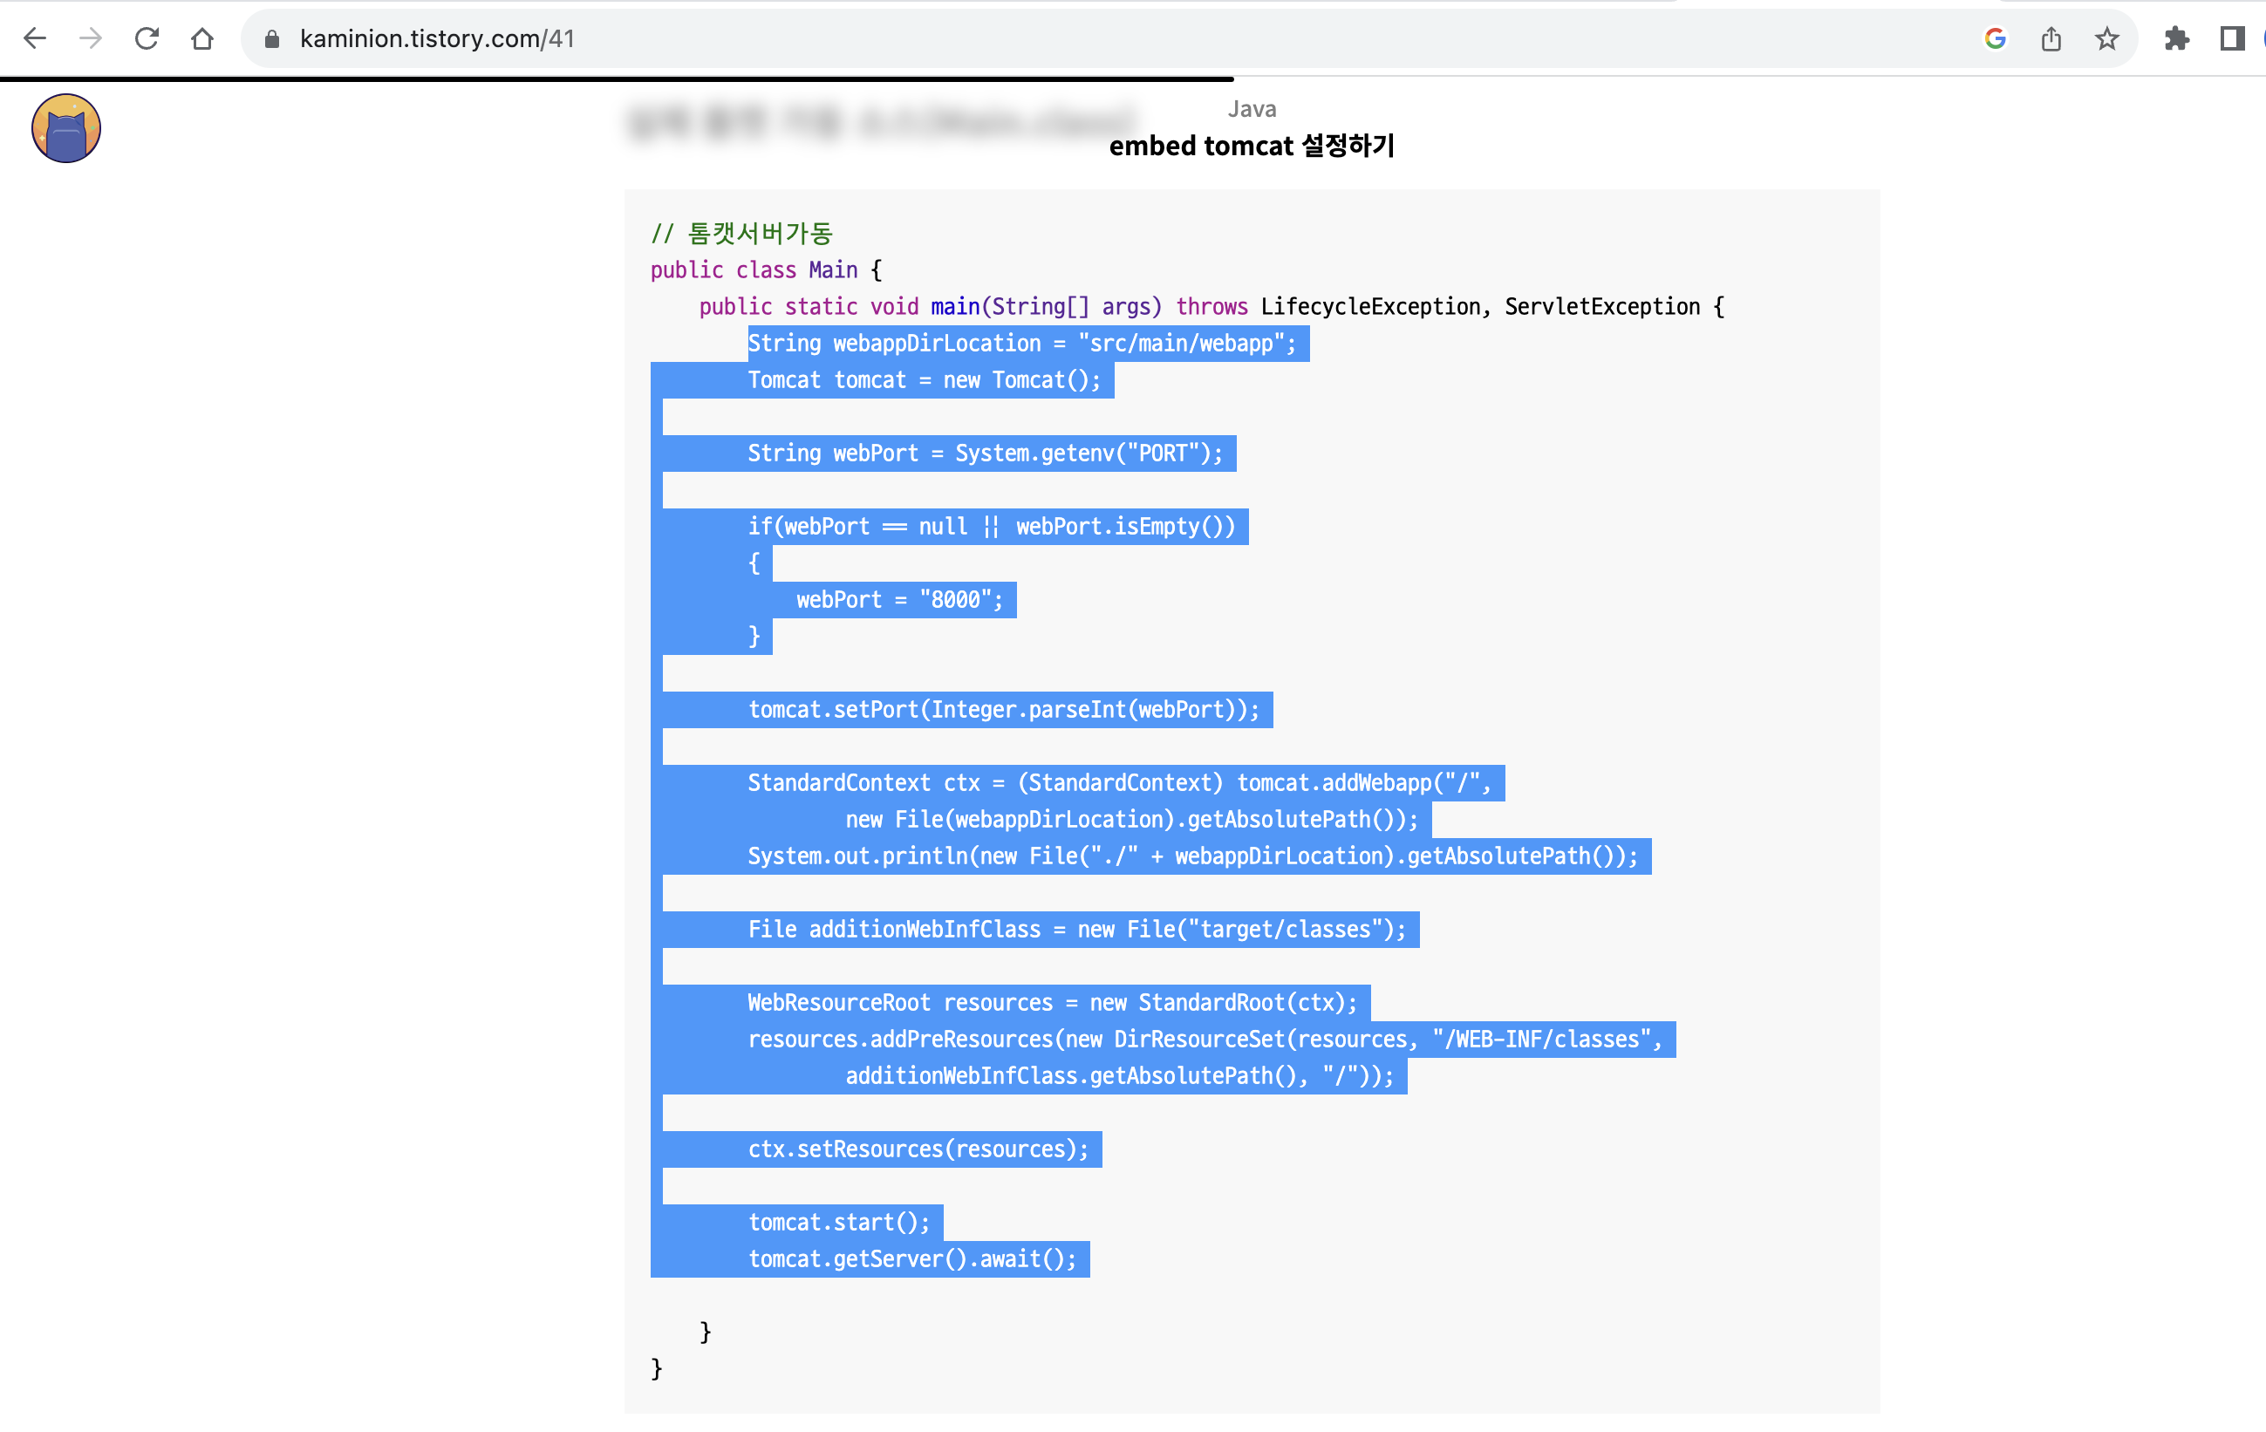Viewport: 2266px width, 1432px height.
Task: Click the browser forward arrow
Action: coord(91,38)
